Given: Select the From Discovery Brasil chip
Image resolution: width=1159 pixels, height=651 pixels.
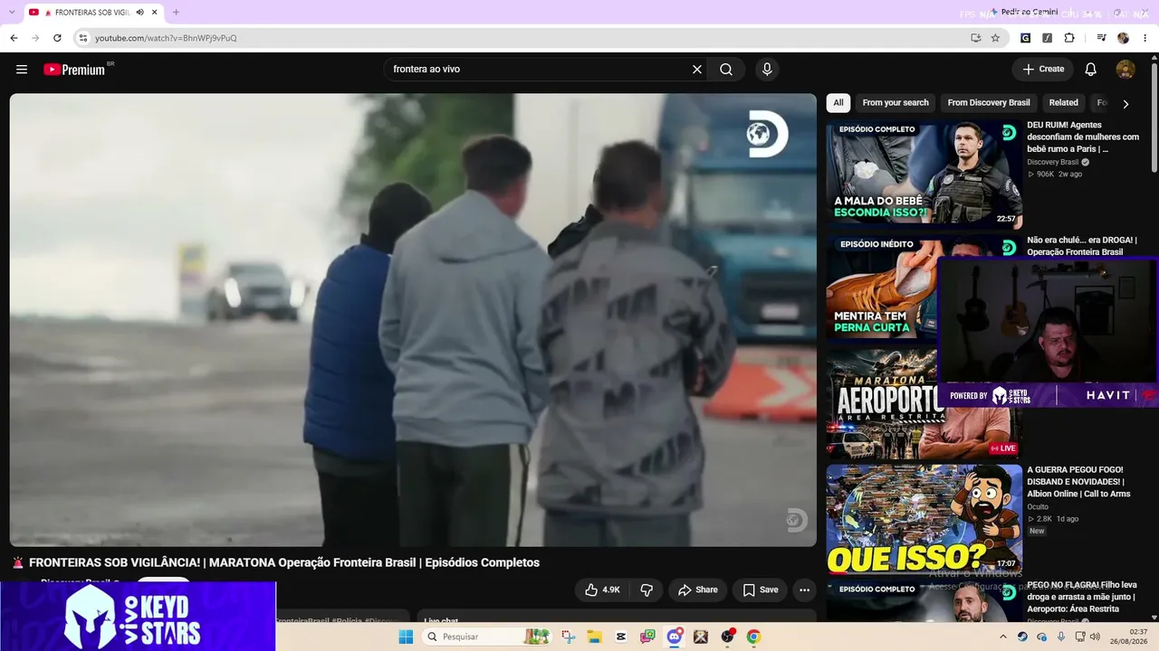Looking at the screenshot, I should point(989,103).
